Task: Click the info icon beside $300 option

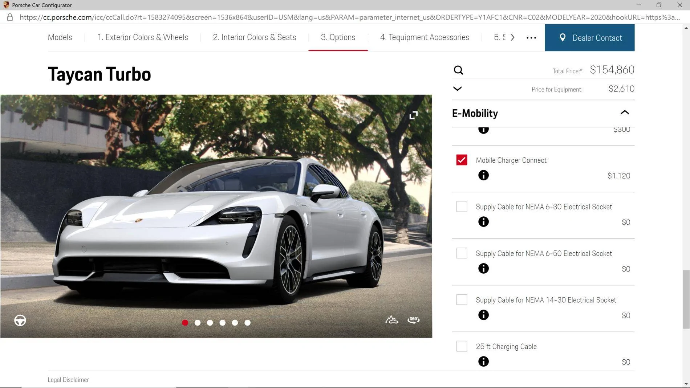Action: pyautogui.click(x=483, y=130)
